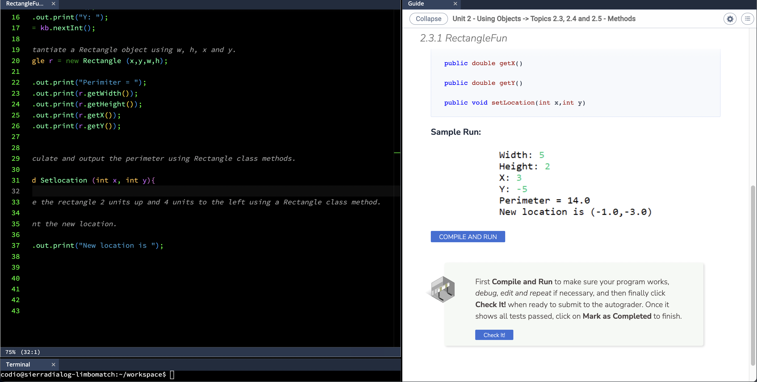Open the settings gear icon
This screenshot has height=382, width=757.
pyautogui.click(x=730, y=18)
